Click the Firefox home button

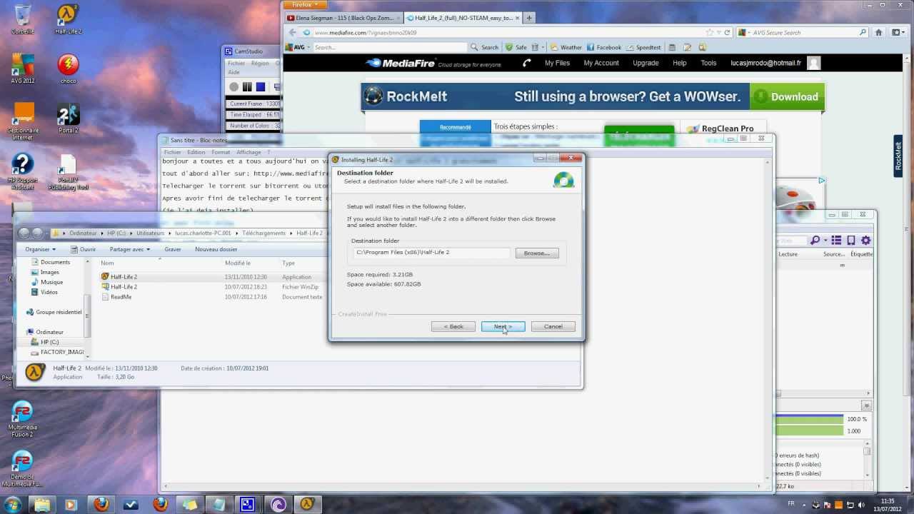click(x=878, y=32)
